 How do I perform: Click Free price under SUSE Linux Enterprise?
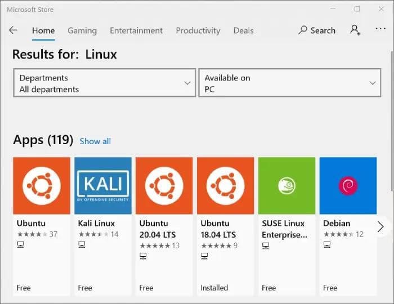click(269, 288)
